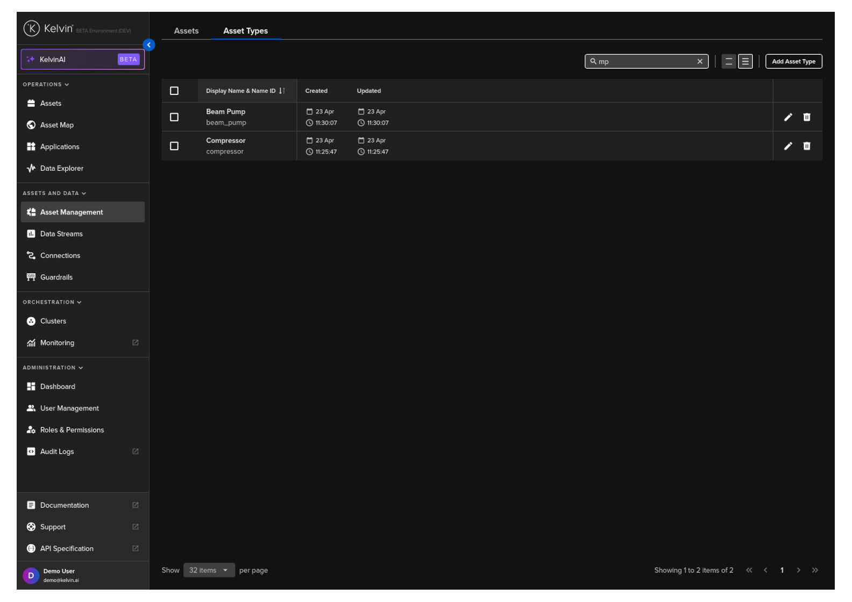Open the Clusters page
Viewport: 852px width, 602px height.
point(53,321)
